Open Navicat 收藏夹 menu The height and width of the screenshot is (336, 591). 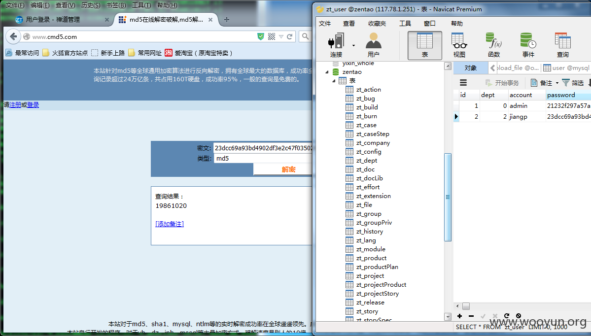[377, 23]
